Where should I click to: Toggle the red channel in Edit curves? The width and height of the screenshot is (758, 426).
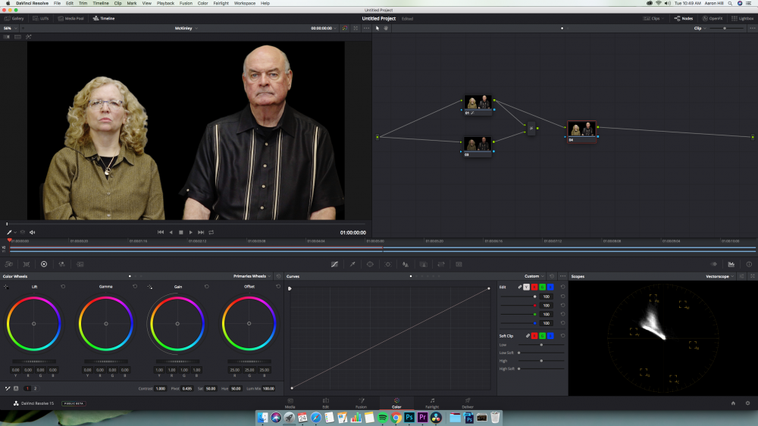(x=534, y=287)
